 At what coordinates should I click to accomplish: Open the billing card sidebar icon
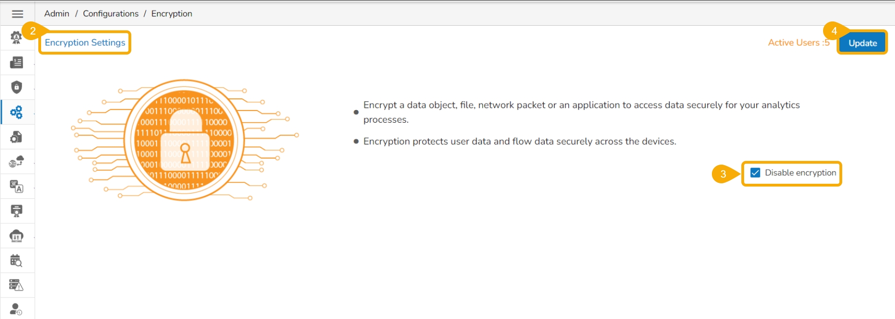pos(16,62)
